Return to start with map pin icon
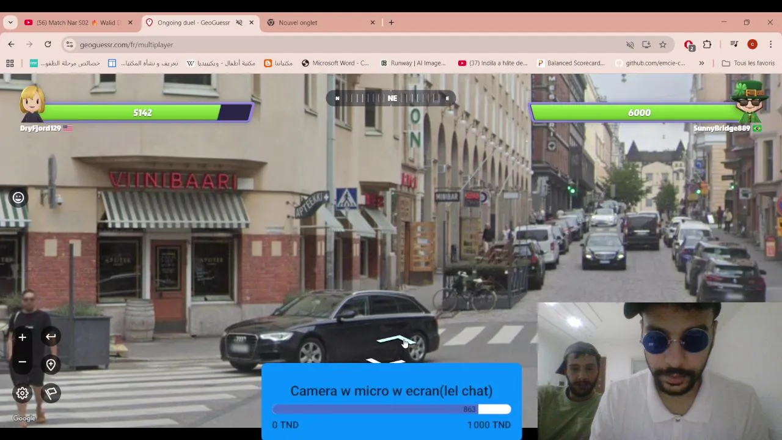 tap(51, 365)
